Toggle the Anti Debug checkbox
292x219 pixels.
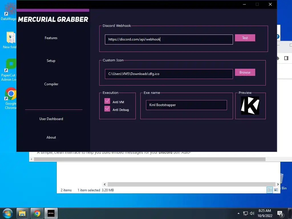tap(107, 109)
